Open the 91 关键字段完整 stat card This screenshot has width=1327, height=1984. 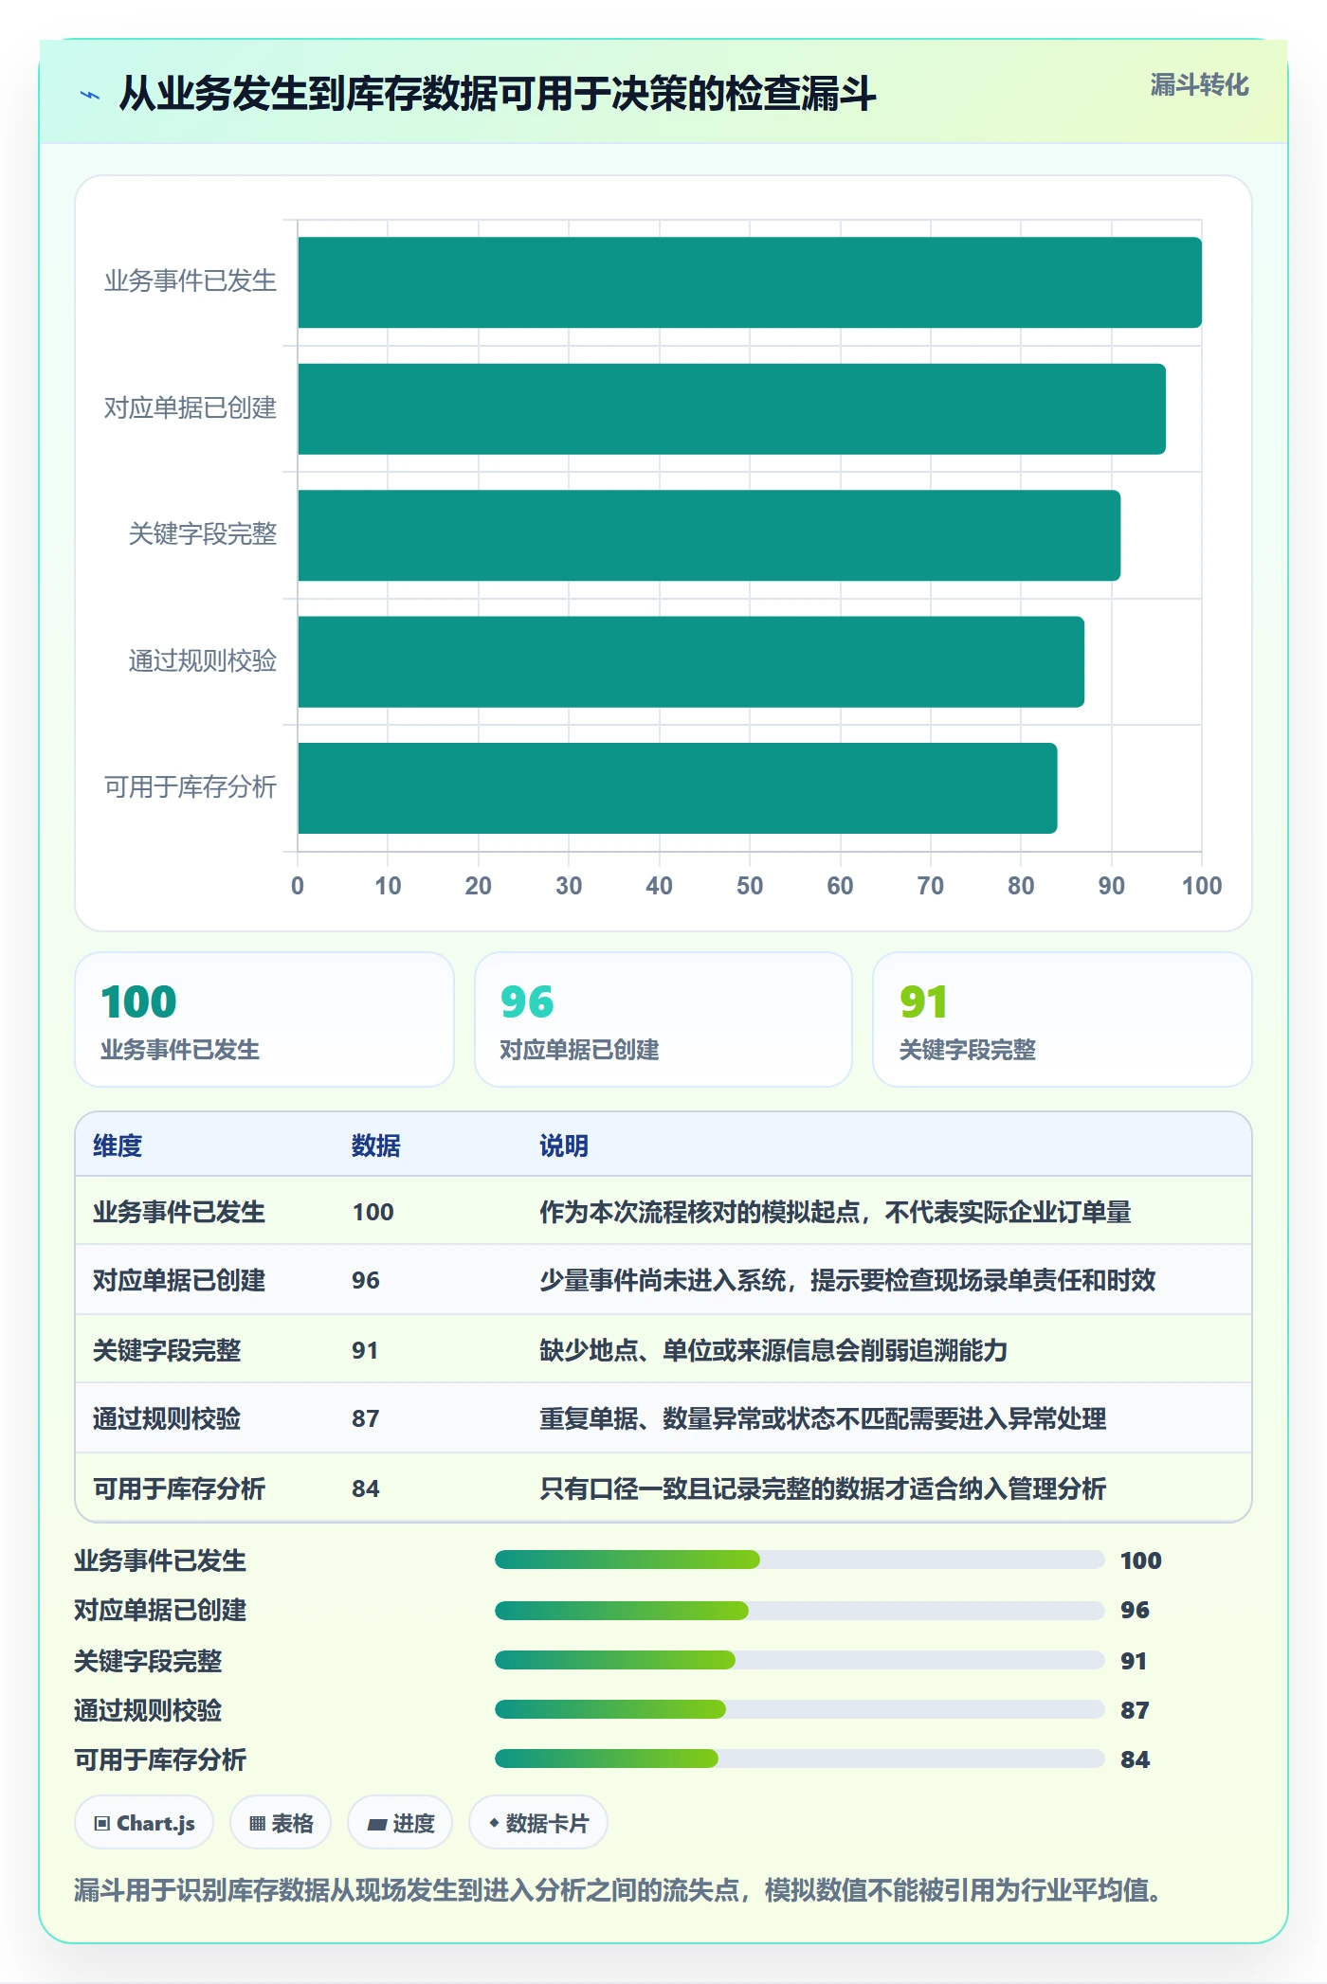click(x=1063, y=1019)
